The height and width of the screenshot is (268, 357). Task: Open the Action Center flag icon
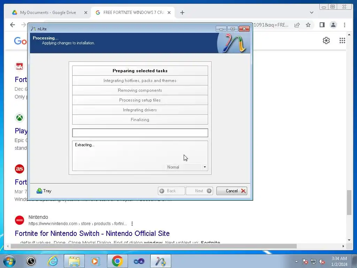coord(305,261)
